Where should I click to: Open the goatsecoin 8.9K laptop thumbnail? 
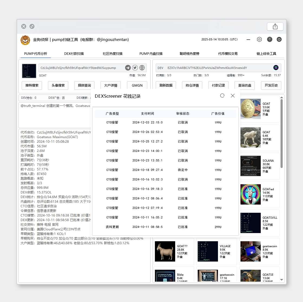pos(250,251)
